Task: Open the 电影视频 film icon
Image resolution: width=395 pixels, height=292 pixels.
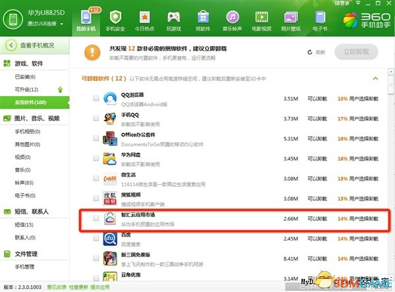Action: [261, 17]
